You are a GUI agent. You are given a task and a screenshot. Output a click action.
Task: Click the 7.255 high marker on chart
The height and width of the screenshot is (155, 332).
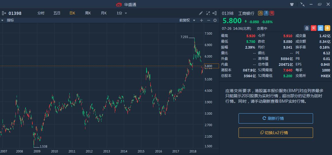point(184,37)
